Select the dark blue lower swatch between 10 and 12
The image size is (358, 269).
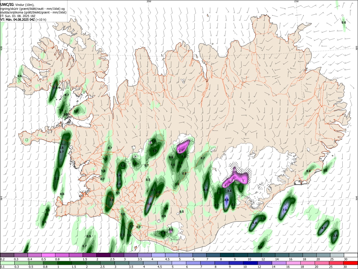pyautogui.click(x=250, y=263)
